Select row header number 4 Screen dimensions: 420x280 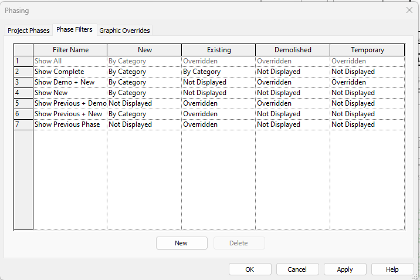23,93
